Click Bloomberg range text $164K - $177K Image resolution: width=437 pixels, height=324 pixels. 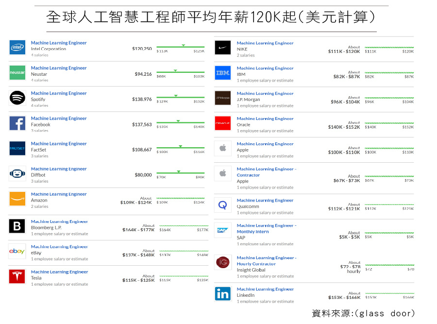(138, 230)
